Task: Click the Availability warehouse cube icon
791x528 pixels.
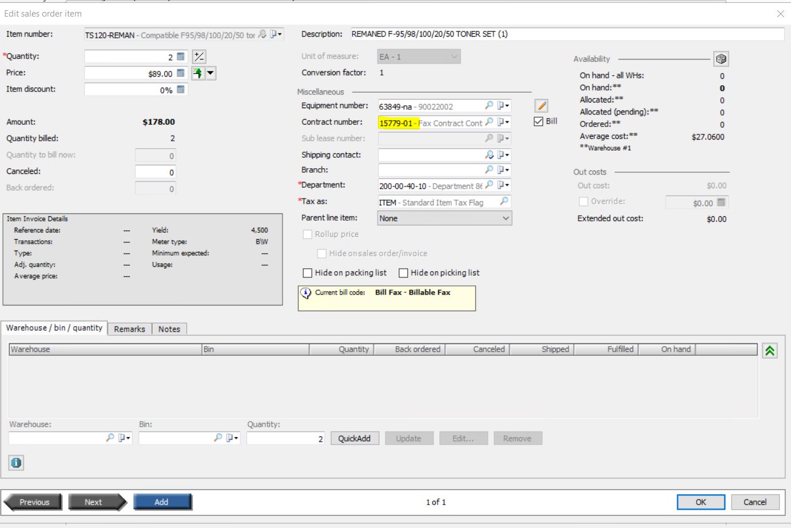Action: [x=721, y=58]
